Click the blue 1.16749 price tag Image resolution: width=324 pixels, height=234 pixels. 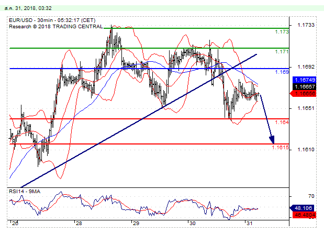(x=305, y=80)
